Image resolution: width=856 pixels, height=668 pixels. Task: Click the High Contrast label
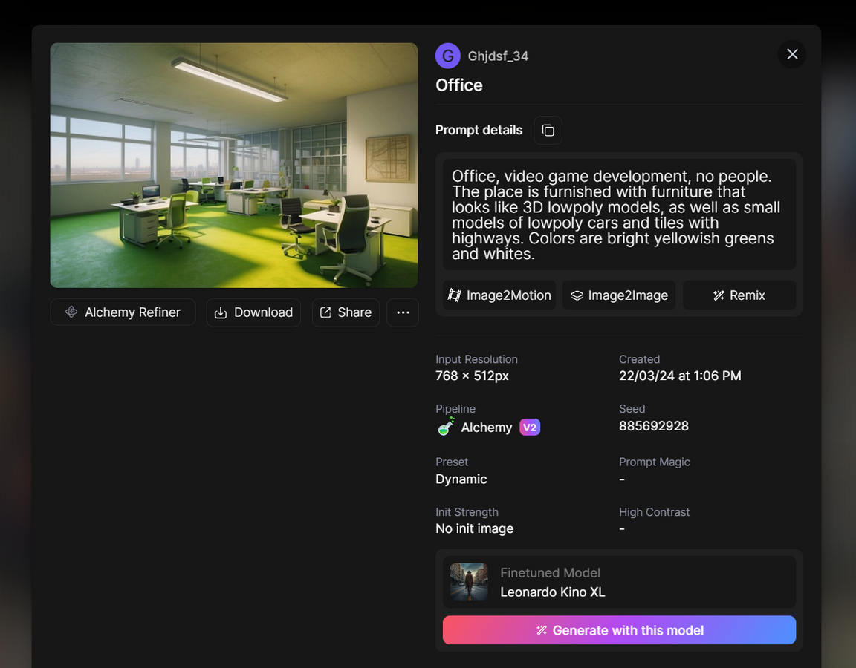(654, 512)
